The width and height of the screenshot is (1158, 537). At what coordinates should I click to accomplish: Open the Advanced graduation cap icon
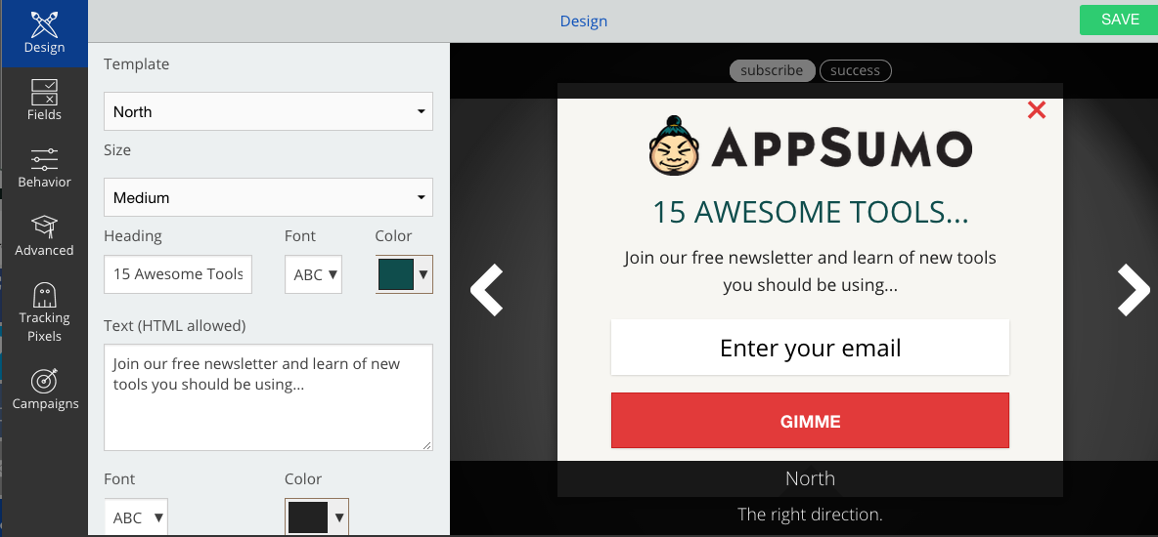(44, 227)
